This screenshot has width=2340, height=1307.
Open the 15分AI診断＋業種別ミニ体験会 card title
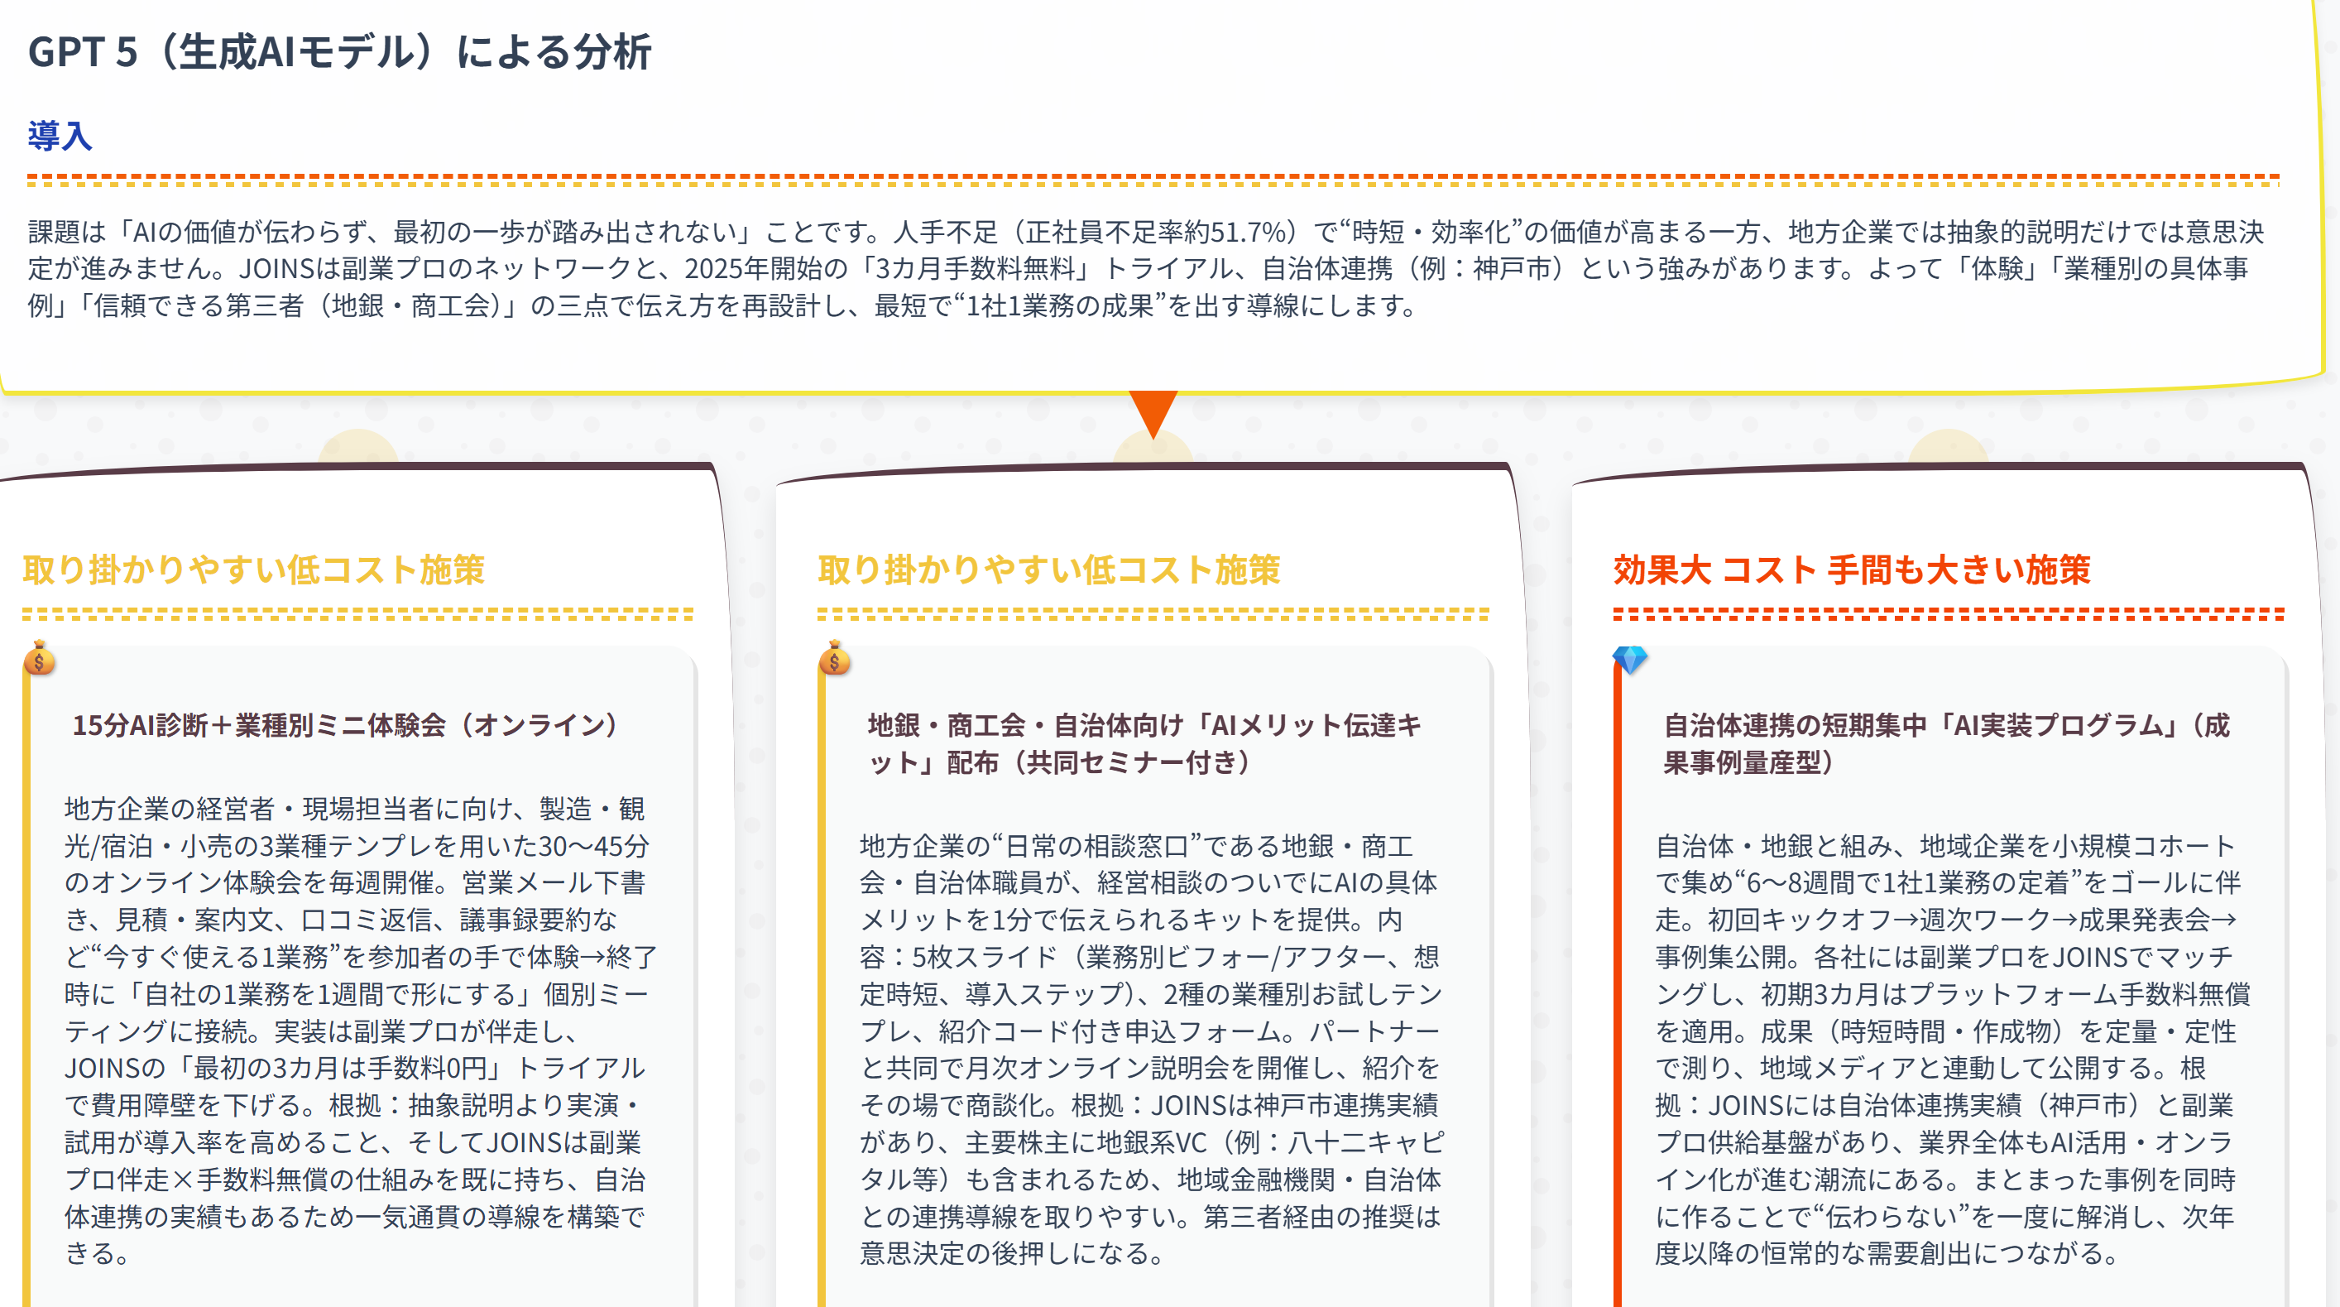click(346, 725)
